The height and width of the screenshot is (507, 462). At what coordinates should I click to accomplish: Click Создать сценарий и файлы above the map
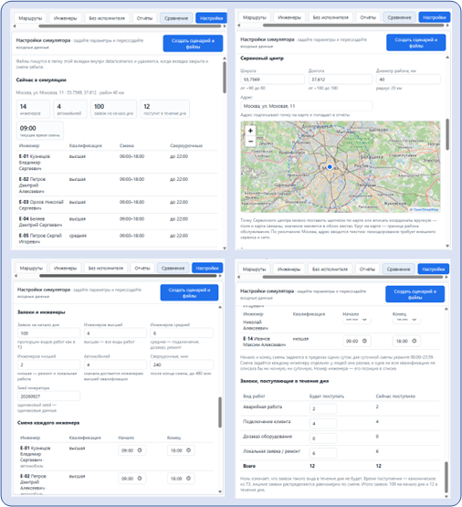click(x=415, y=42)
